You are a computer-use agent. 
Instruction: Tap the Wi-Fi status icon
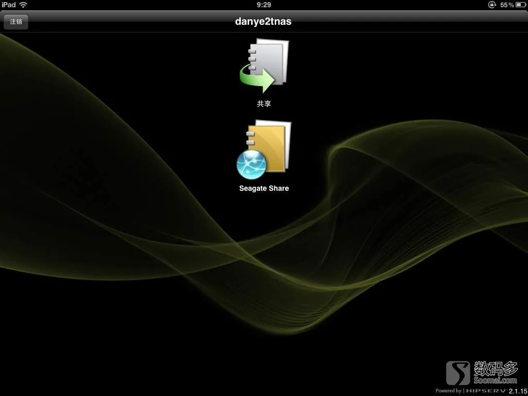23,5
